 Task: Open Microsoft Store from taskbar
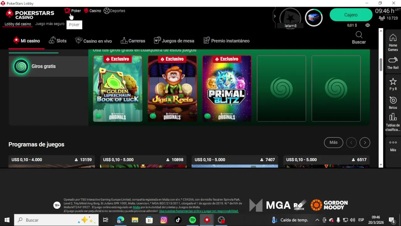pos(149,220)
